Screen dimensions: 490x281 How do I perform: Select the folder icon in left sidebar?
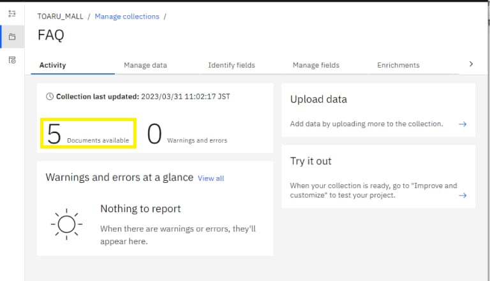point(11,36)
